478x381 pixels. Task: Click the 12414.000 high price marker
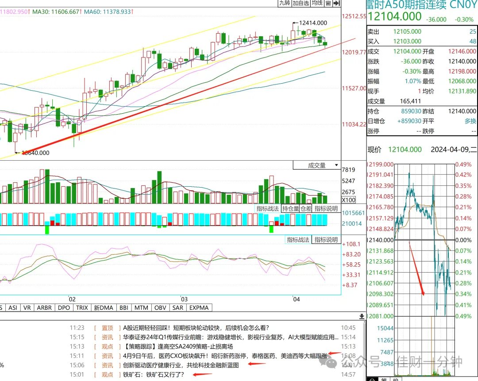[x=313, y=23]
